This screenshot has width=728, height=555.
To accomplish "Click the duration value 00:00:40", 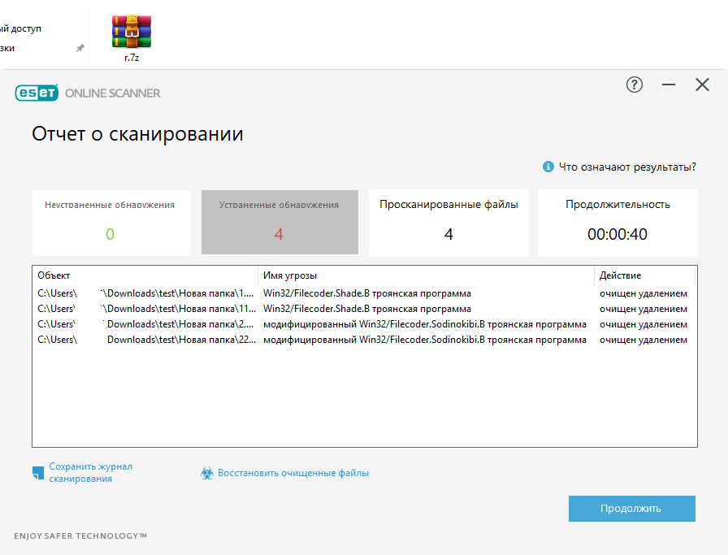I will pos(617,234).
